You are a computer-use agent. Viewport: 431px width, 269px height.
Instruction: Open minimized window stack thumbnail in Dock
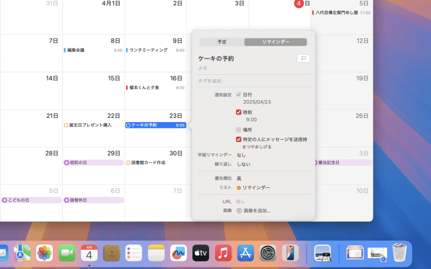(355, 253)
